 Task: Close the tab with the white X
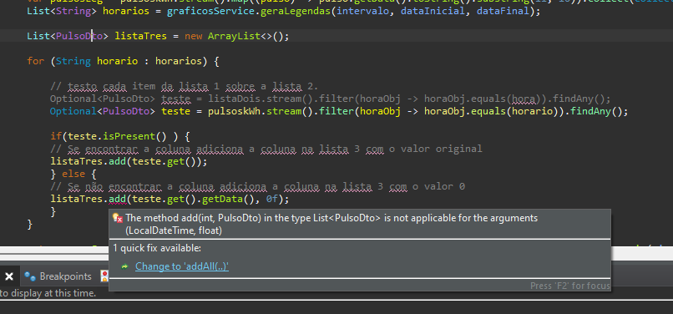8,276
